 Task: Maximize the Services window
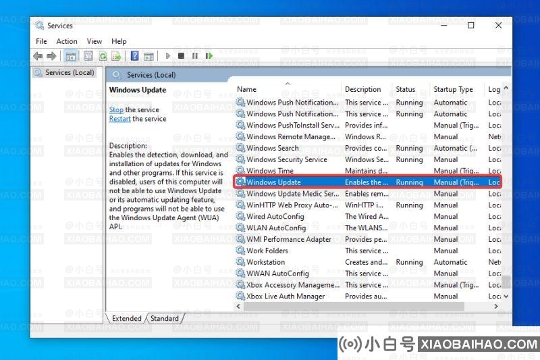(x=470, y=25)
